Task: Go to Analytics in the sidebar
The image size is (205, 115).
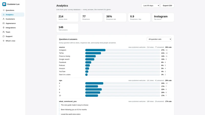Action: point(13,15)
